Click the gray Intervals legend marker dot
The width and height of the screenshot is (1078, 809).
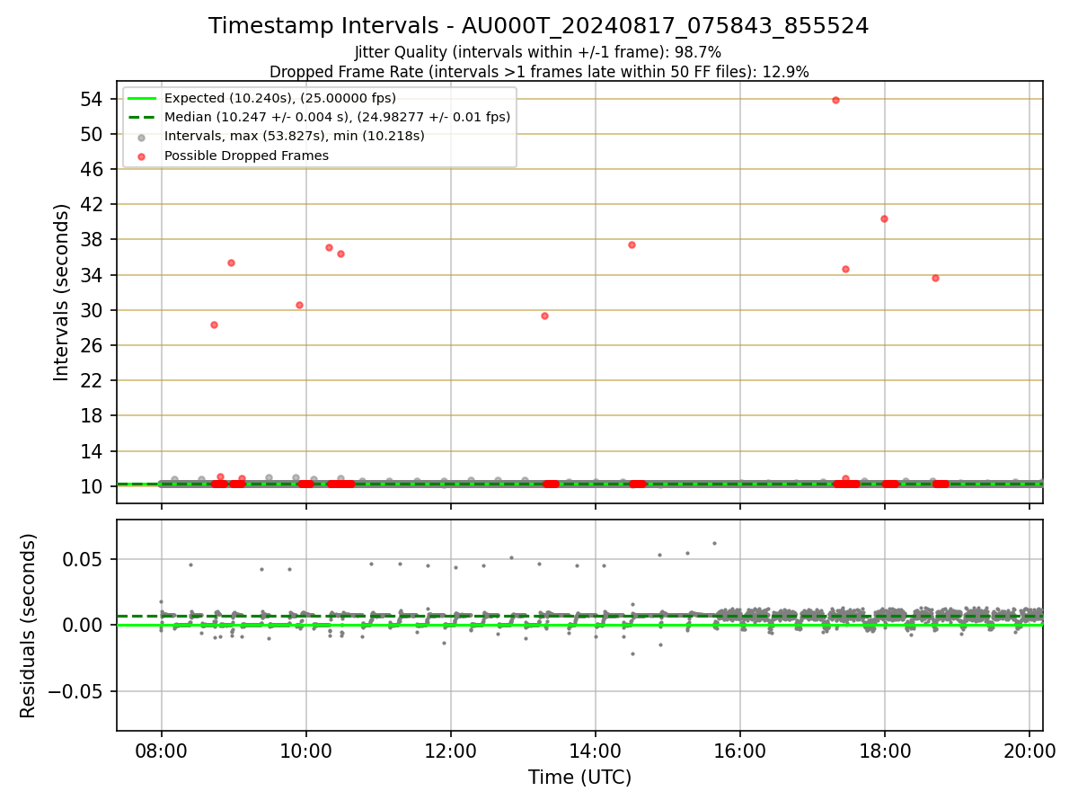coord(142,137)
